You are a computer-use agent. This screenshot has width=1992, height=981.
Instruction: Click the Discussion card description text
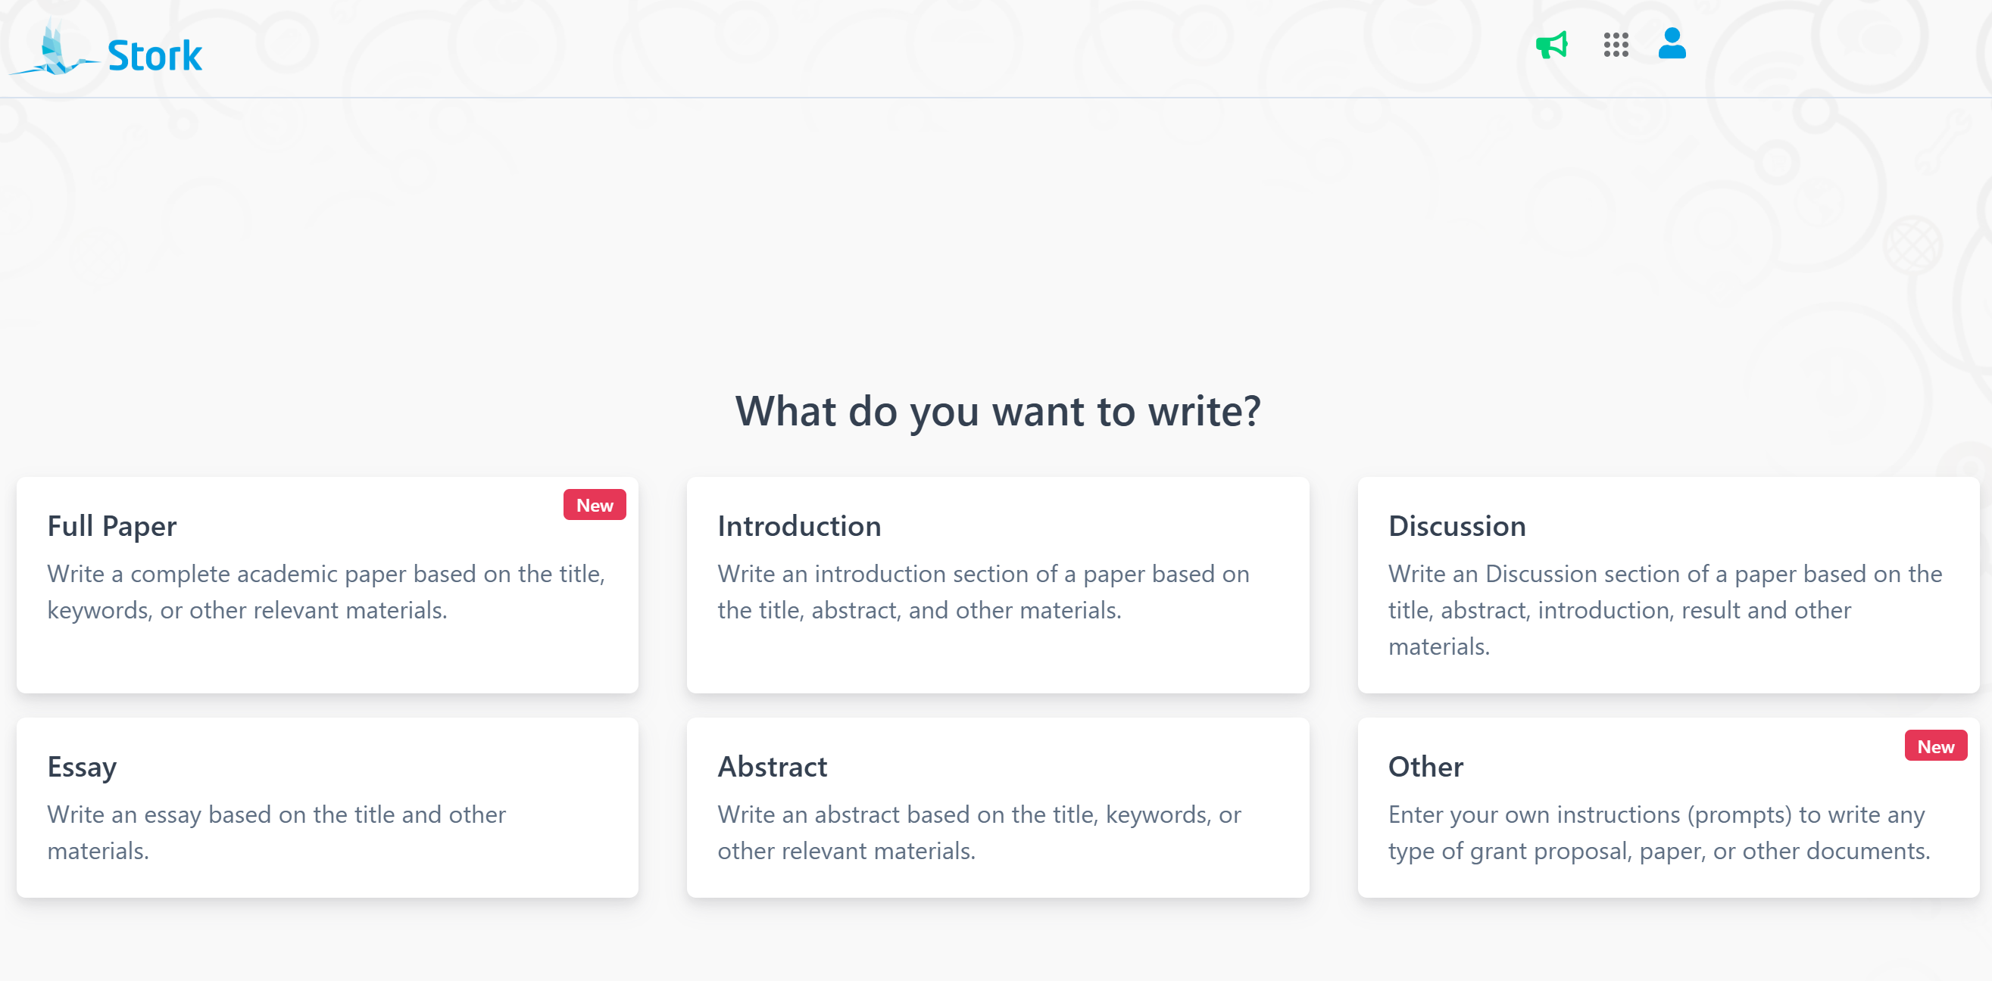tap(1664, 609)
